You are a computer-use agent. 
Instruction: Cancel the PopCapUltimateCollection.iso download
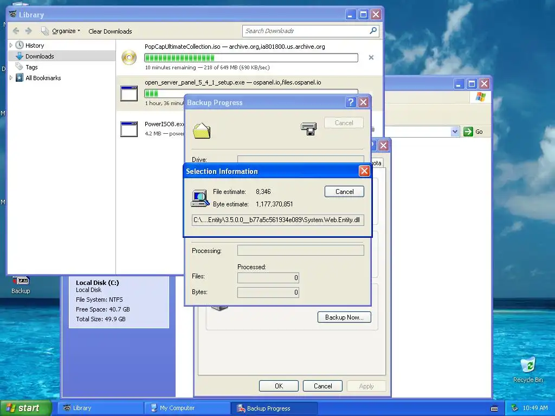tap(371, 57)
